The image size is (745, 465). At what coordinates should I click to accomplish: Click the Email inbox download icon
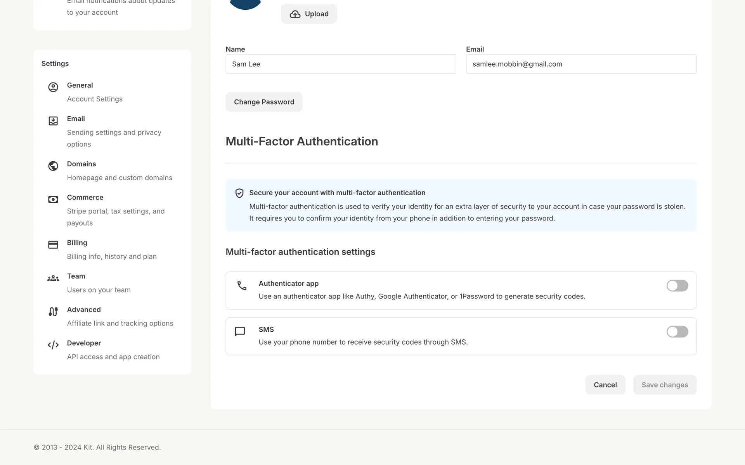53,121
